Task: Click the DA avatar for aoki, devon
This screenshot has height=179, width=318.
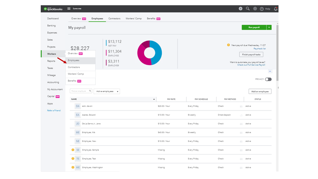Action: click(78, 106)
